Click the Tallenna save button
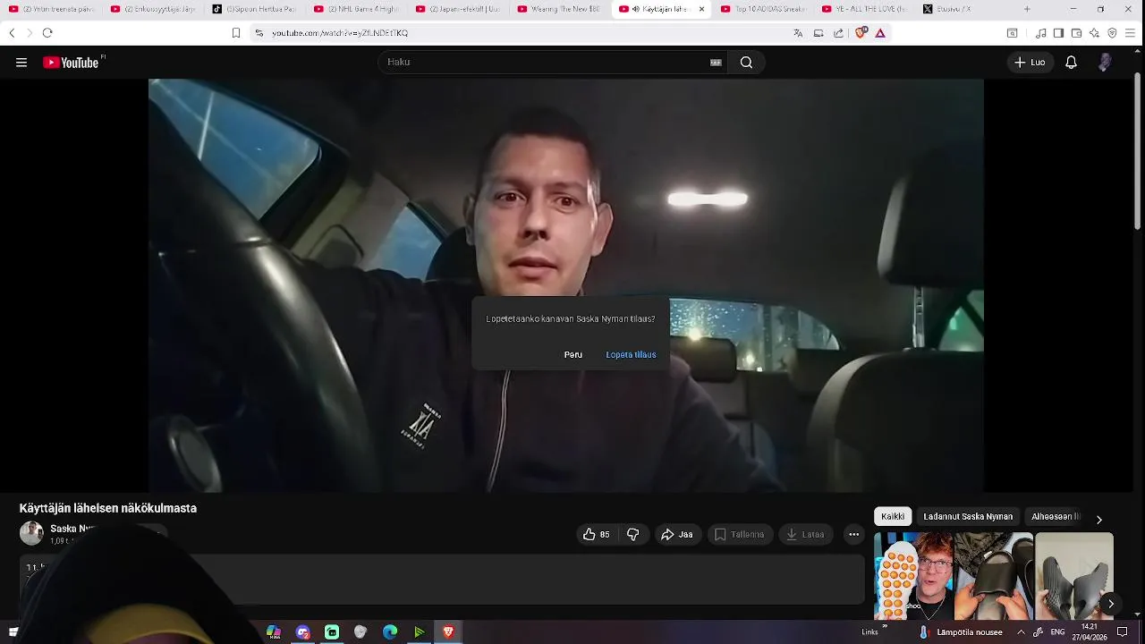 click(739, 534)
